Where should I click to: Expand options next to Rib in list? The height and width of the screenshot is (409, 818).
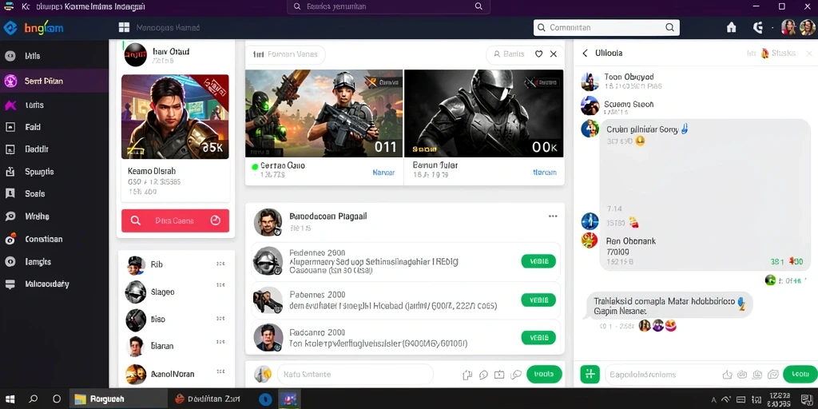coord(220,264)
